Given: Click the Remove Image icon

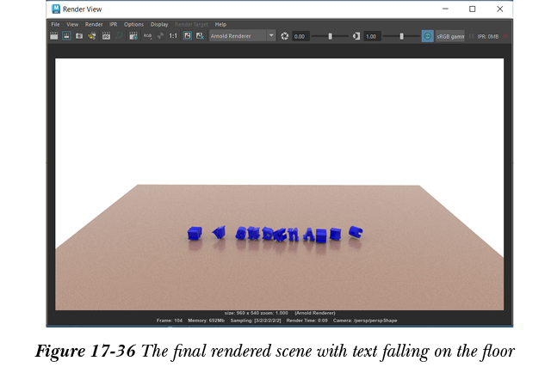Looking at the screenshot, I should 200,36.
